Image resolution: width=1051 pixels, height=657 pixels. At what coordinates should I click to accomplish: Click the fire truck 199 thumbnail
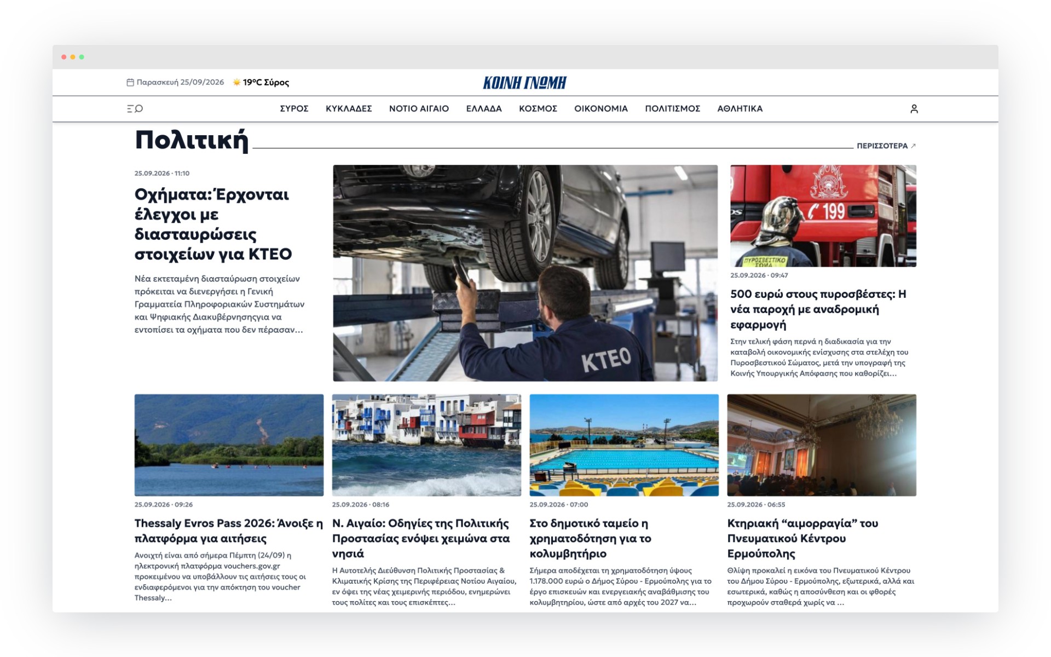pyautogui.click(x=823, y=216)
